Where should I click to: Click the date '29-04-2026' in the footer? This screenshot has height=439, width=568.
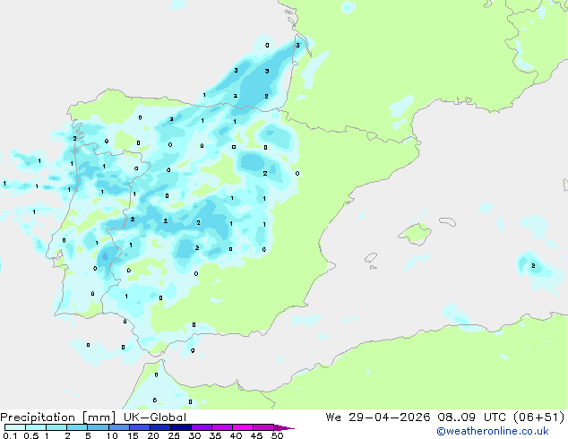(390, 417)
